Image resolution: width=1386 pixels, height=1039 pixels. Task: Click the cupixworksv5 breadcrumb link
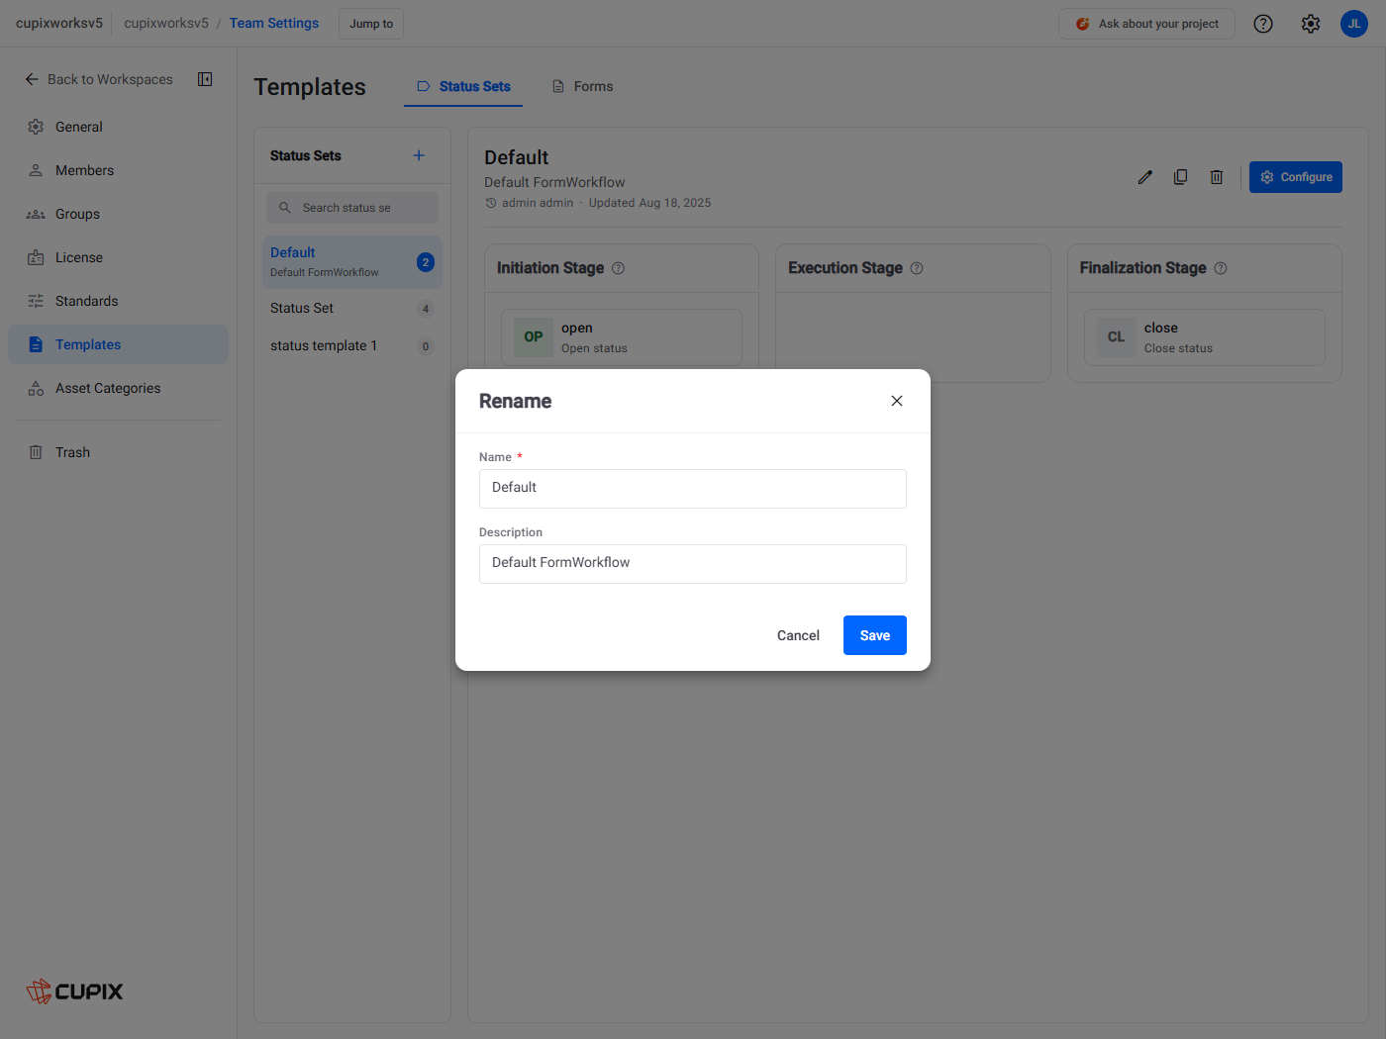pyautogui.click(x=166, y=24)
